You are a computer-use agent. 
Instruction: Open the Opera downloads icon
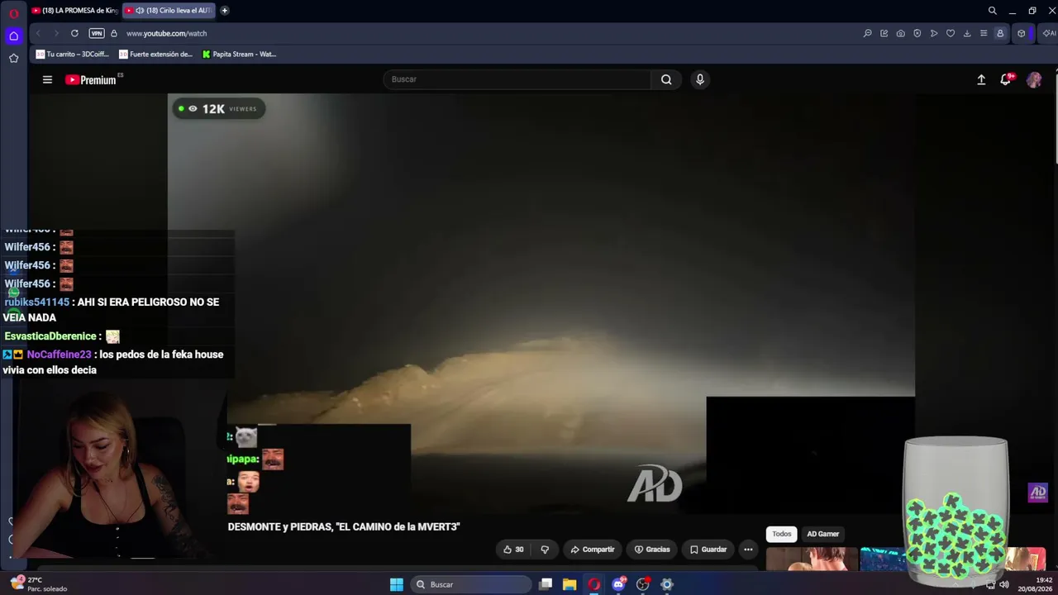point(967,33)
